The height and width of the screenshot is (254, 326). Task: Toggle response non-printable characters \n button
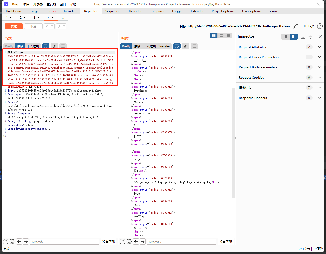coord(185,46)
